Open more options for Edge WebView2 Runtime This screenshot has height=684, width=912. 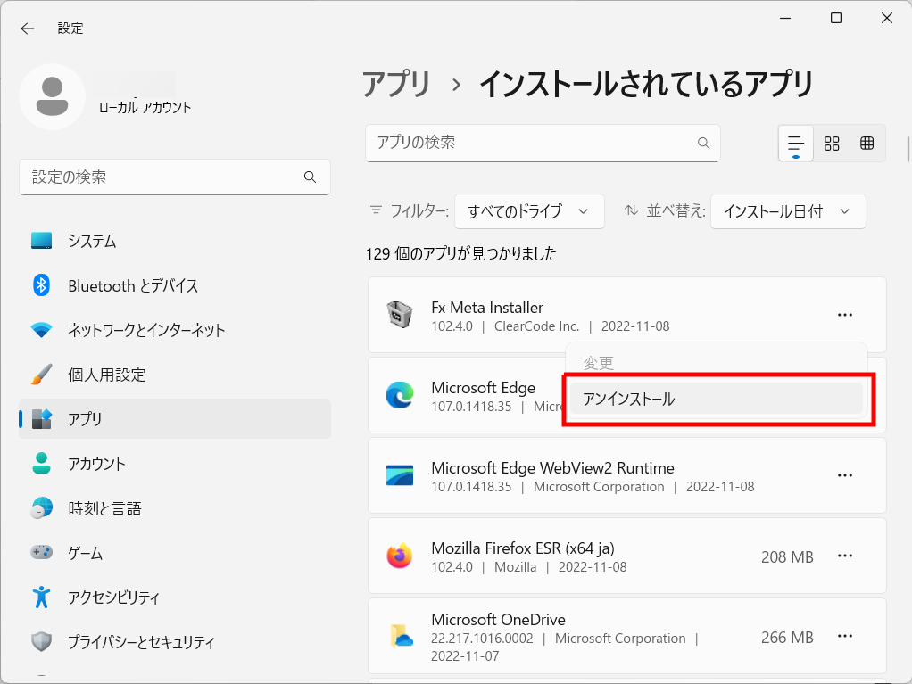click(x=844, y=475)
